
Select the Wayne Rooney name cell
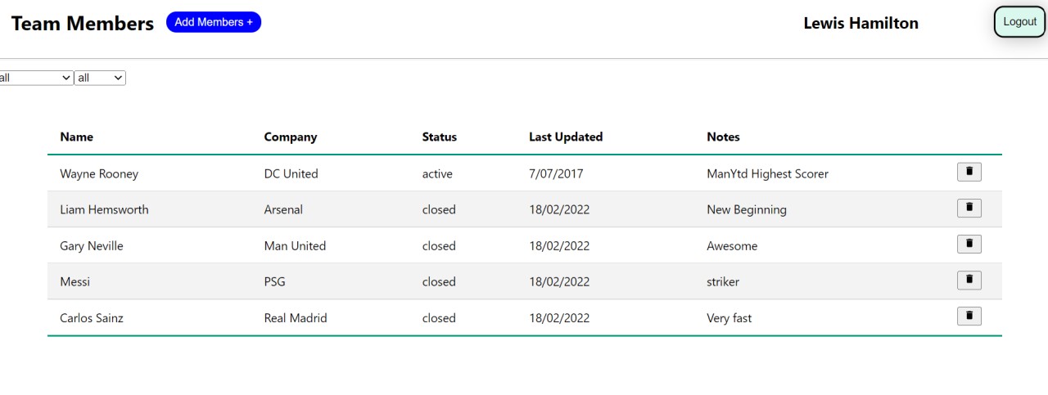99,173
